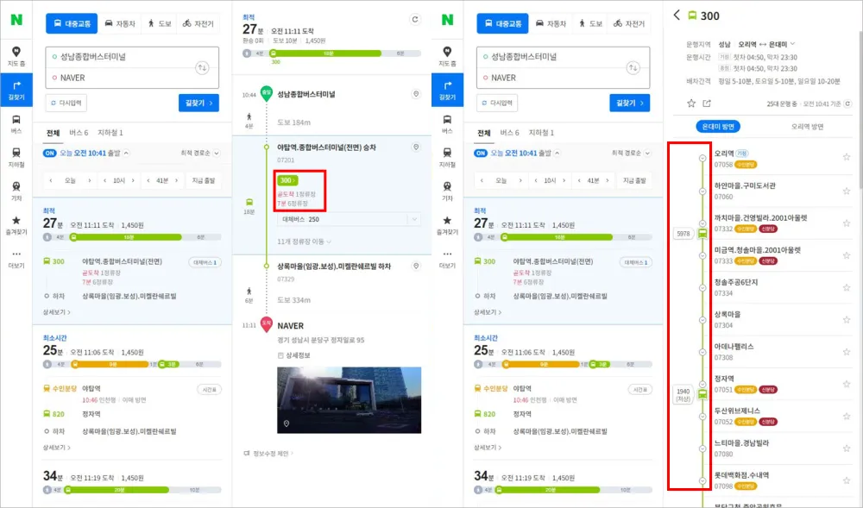Bookmark route 300 with the star toggle
The width and height of the screenshot is (863, 508).
click(691, 103)
